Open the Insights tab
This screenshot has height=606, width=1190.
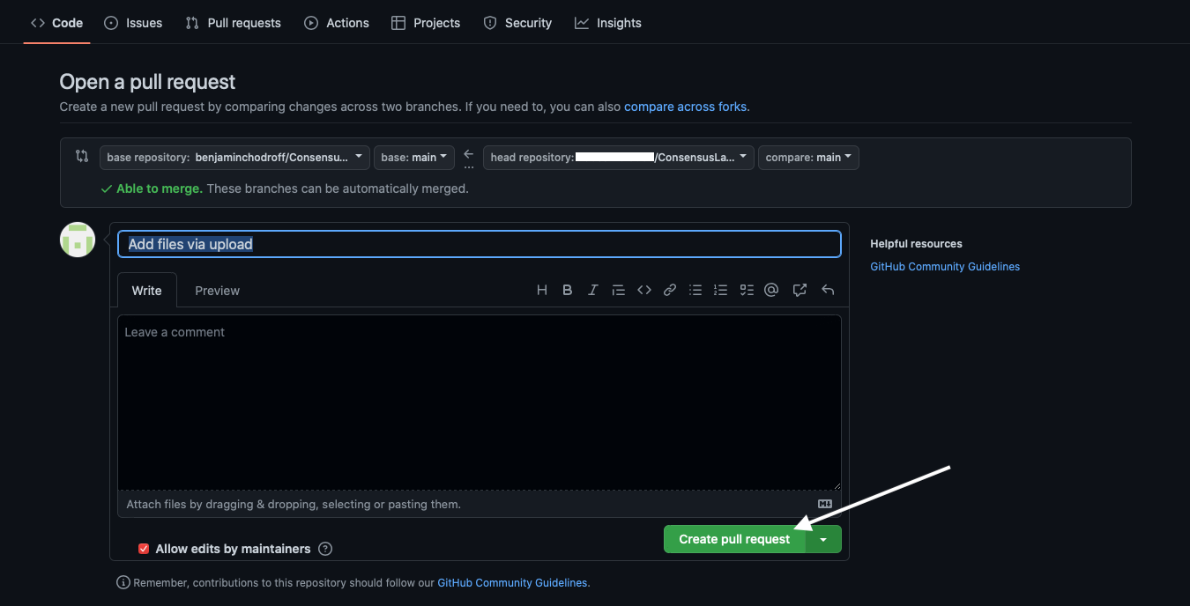(608, 23)
